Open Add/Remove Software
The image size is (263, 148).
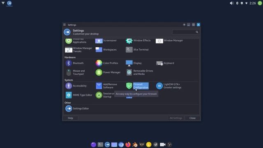point(106,86)
